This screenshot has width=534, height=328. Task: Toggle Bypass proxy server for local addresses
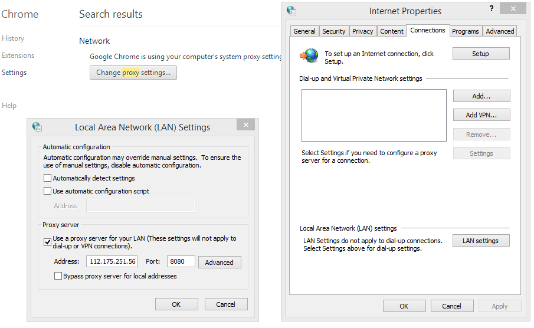click(x=58, y=276)
